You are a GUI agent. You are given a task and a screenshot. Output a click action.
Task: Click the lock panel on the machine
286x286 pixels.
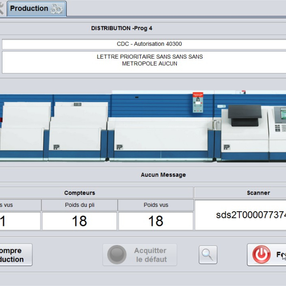(x=197, y=102)
